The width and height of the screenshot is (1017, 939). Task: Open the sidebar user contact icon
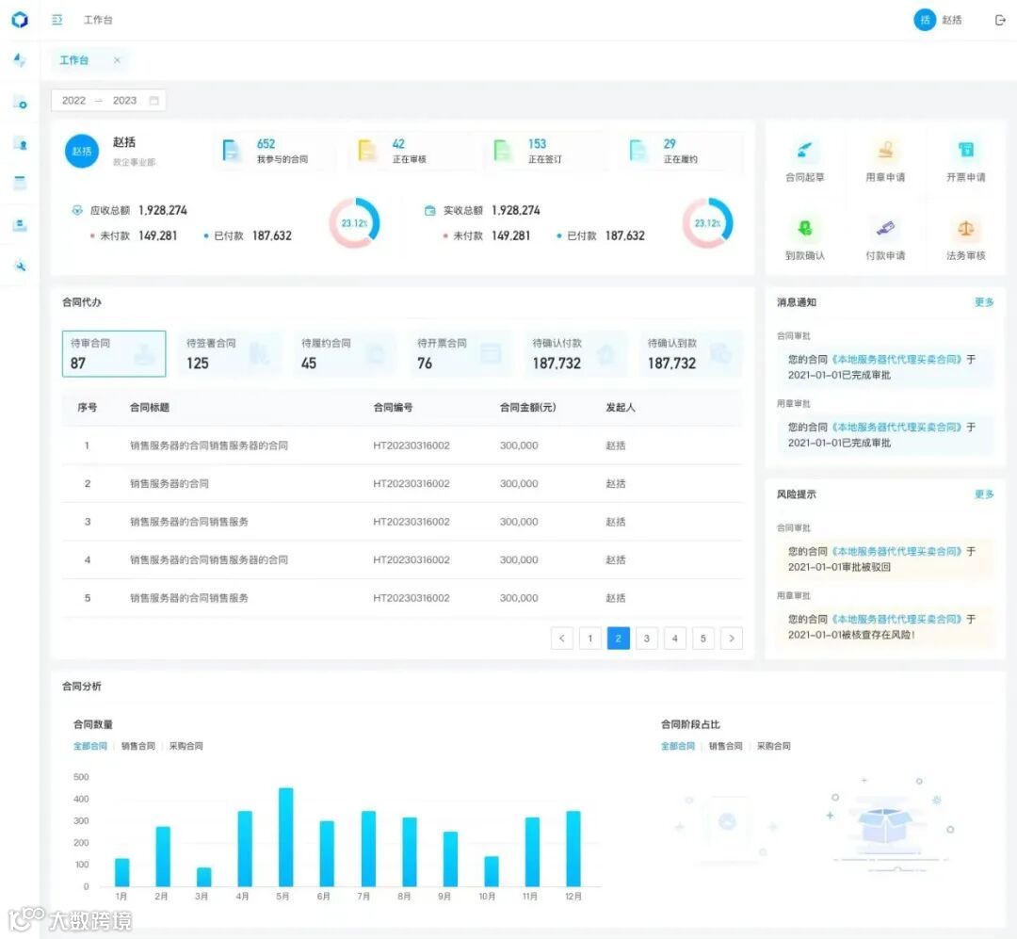(x=20, y=143)
